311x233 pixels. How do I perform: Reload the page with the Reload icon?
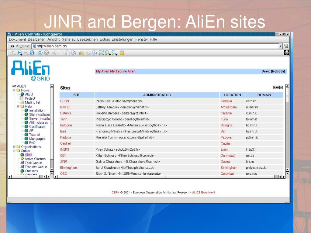pyautogui.click(x=40, y=53)
